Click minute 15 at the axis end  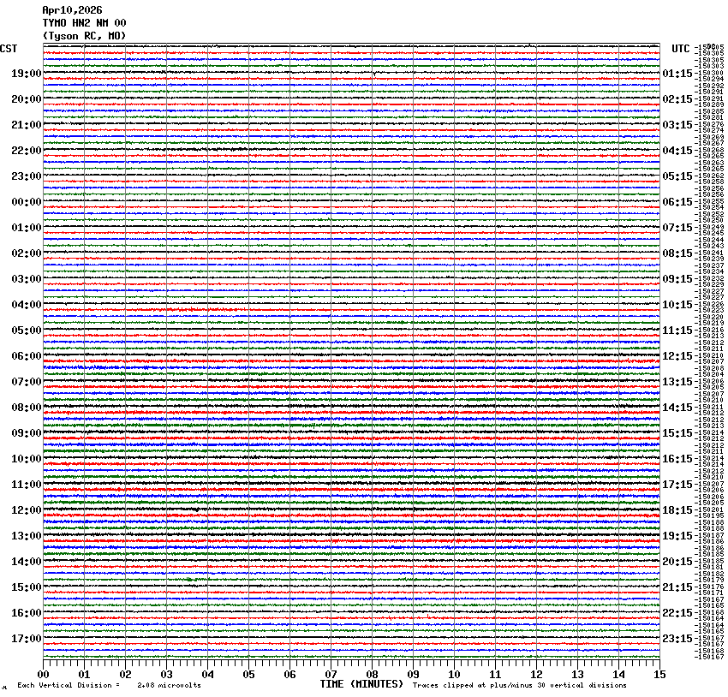coord(659,675)
